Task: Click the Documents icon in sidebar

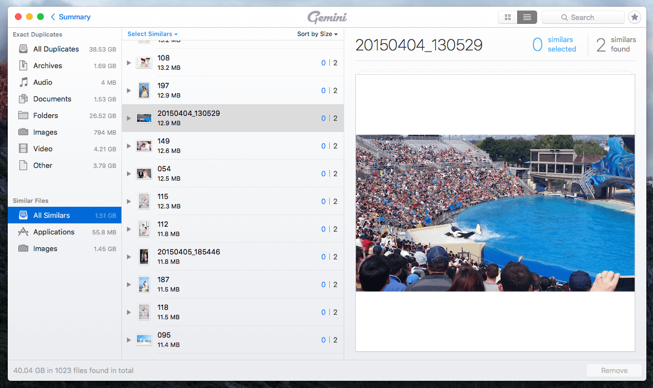Action: pyautogui.click(x=23, y=99)
